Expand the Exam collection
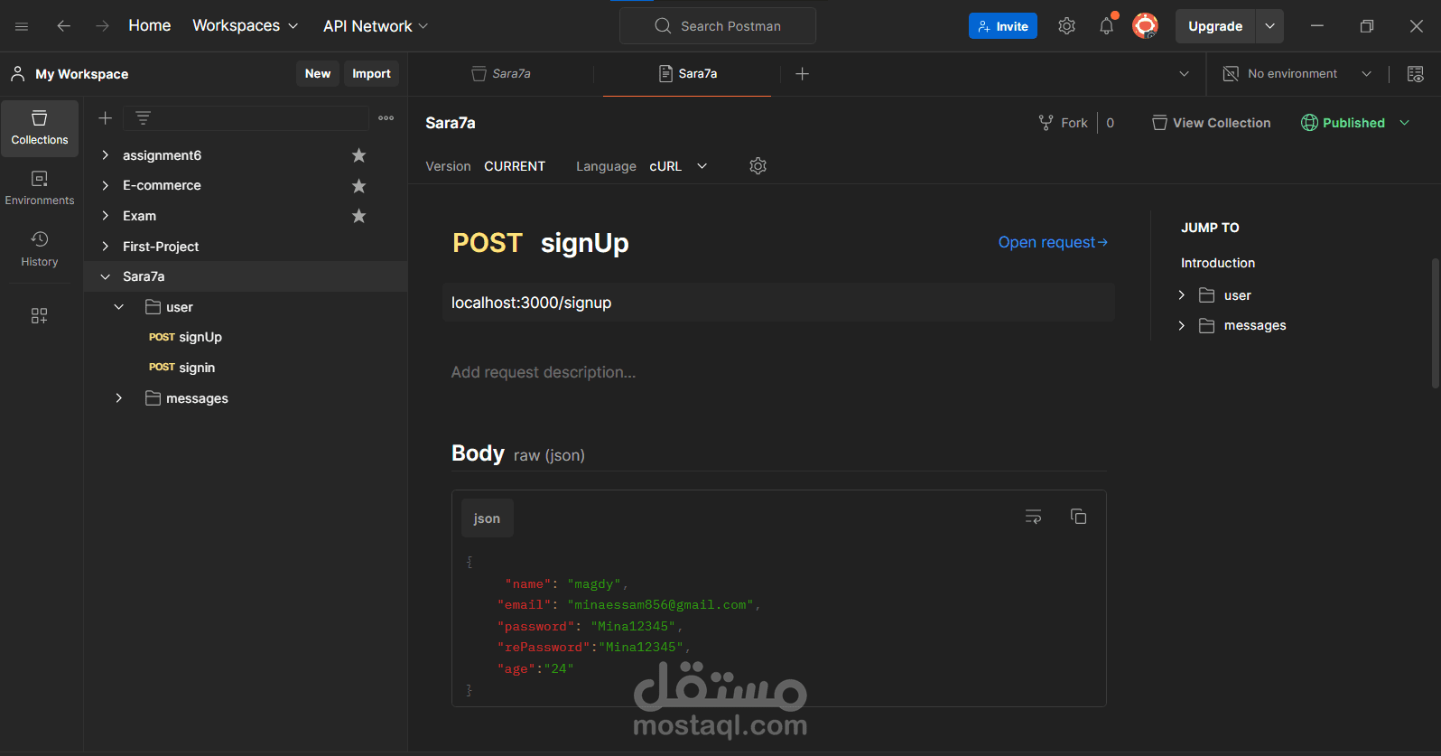The height and width of the screenshot is (756, 1441). pos(105,216)
